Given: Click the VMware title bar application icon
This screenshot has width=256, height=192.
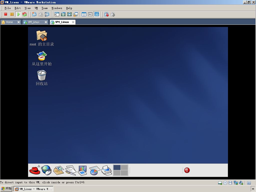Looking at the screenshot, I should point(2,2).
